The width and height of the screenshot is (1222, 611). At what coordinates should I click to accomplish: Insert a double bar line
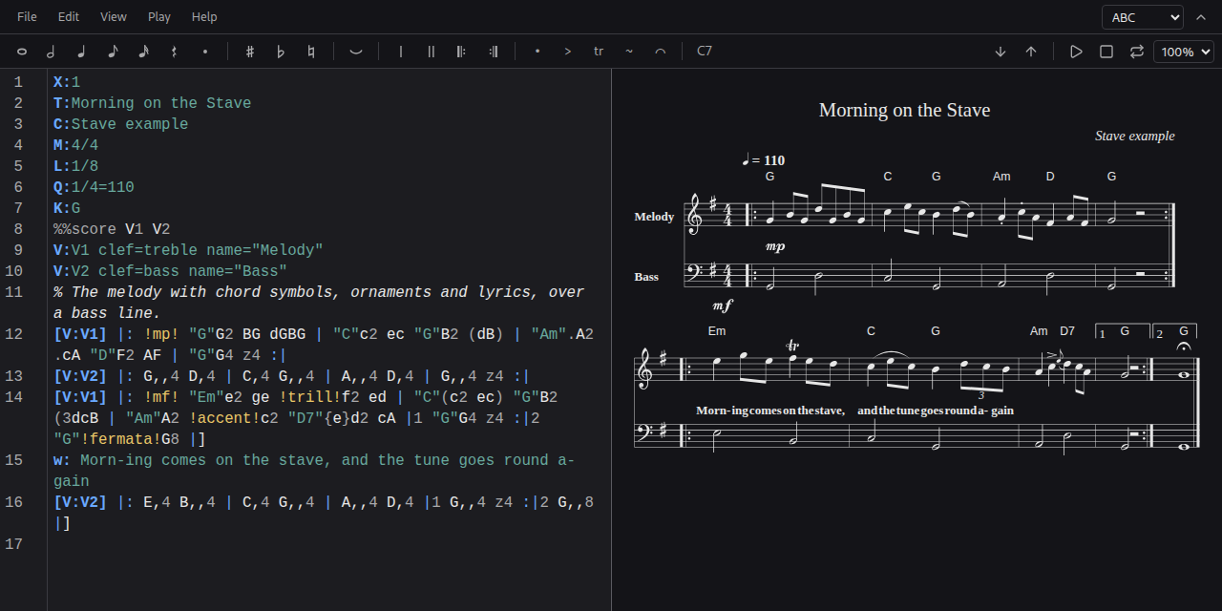432,52
